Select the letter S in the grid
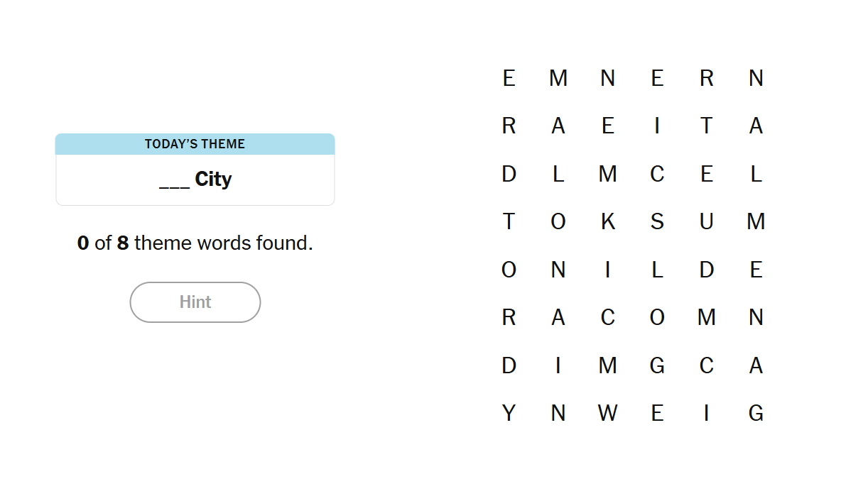This screenshot has width=868, height=496. 657,222
